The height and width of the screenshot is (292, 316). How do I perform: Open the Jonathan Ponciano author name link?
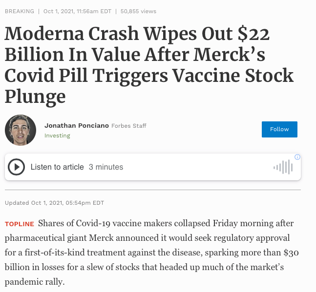coord(77,125)
